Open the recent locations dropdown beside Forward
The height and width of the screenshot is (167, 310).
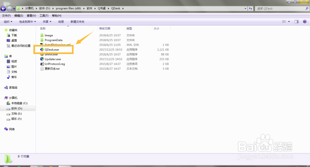point(14,9)
